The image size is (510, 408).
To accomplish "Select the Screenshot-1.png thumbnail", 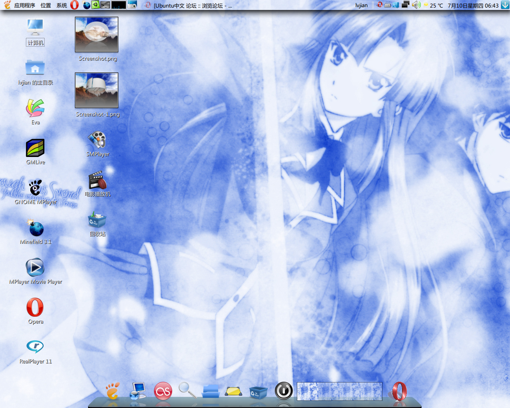I will [x=96, y=90].
